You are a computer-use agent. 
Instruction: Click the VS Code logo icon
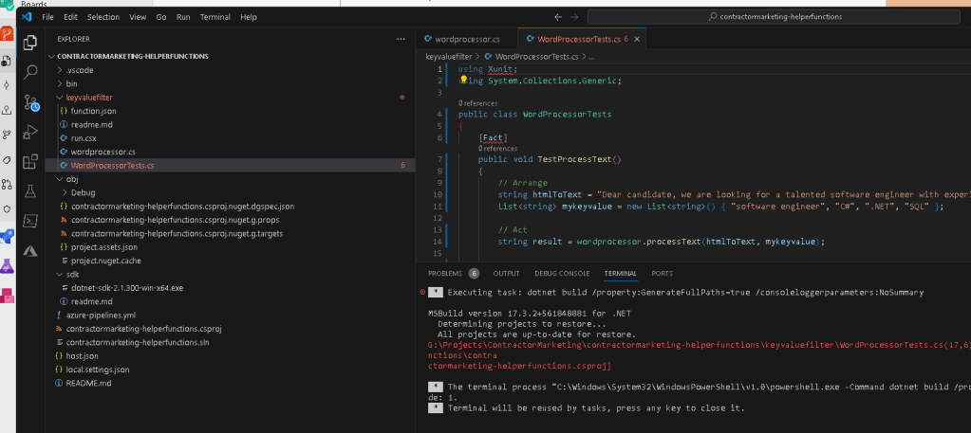[x=27, y=17]
